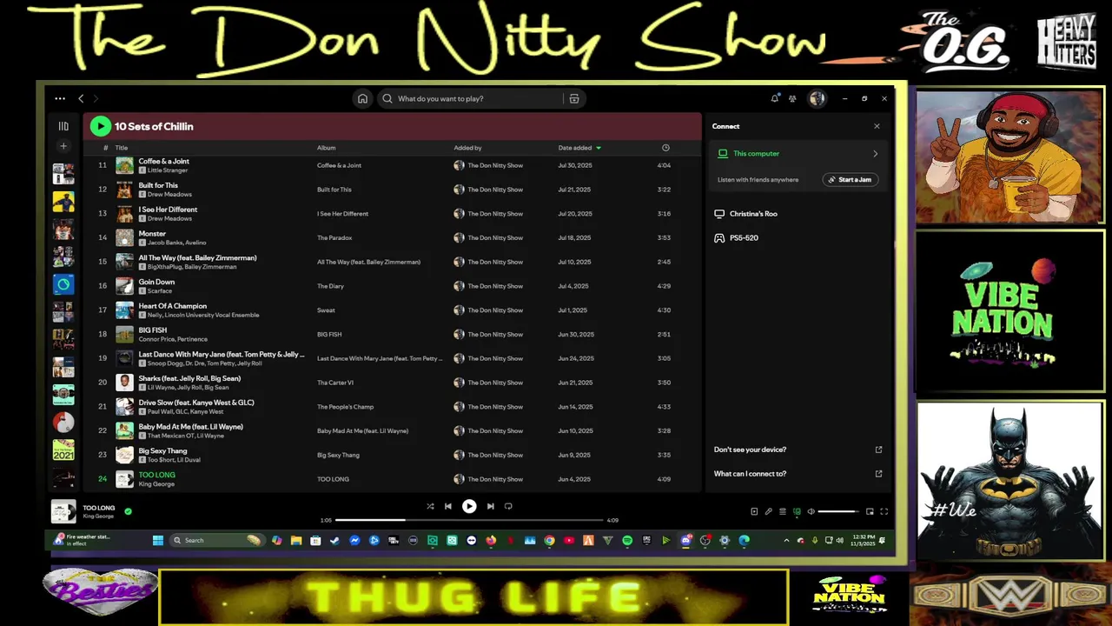Click the song progress bar

[x=469, y=520]
